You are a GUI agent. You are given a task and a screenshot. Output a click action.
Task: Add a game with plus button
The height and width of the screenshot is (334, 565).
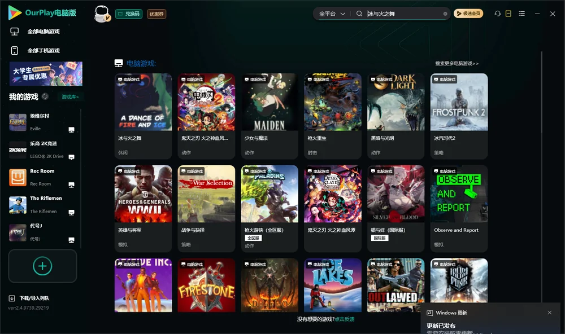(42, 266)
